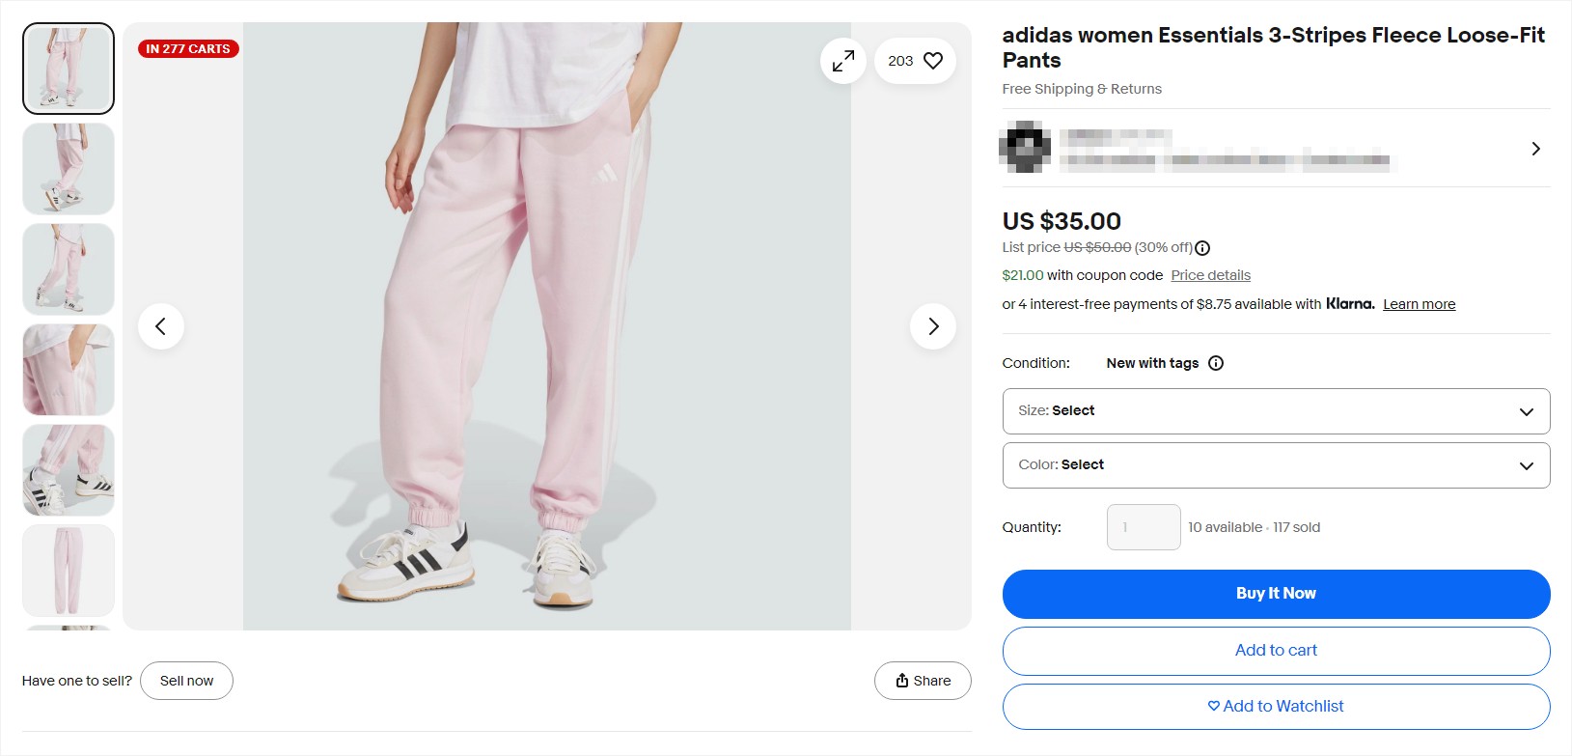
Task: Select the folded pants thumbnail at the bottom
Action: [x=68, y=570]
